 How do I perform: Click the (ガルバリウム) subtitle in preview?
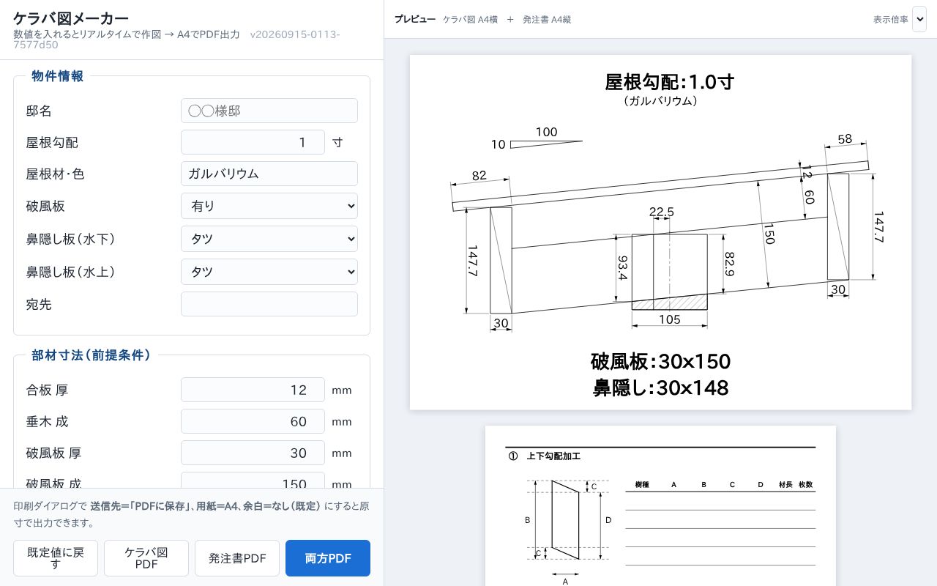pyautogui.click(x=660, y=101)
